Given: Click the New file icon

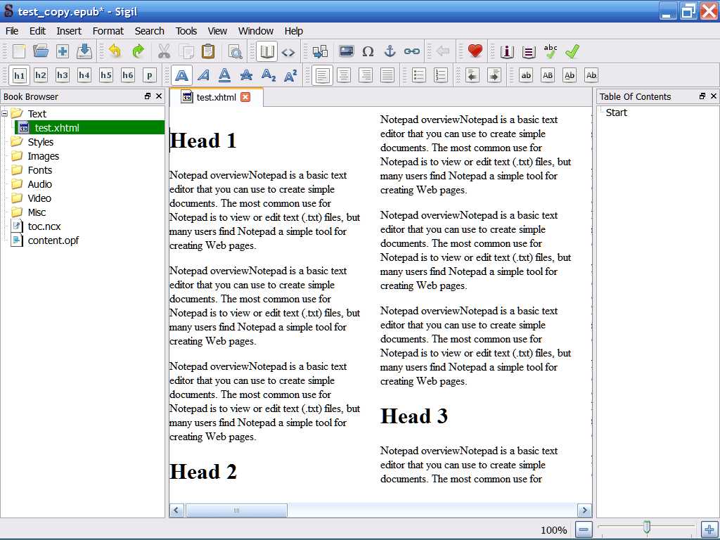Looking at the screenshot, I should 19,51.
